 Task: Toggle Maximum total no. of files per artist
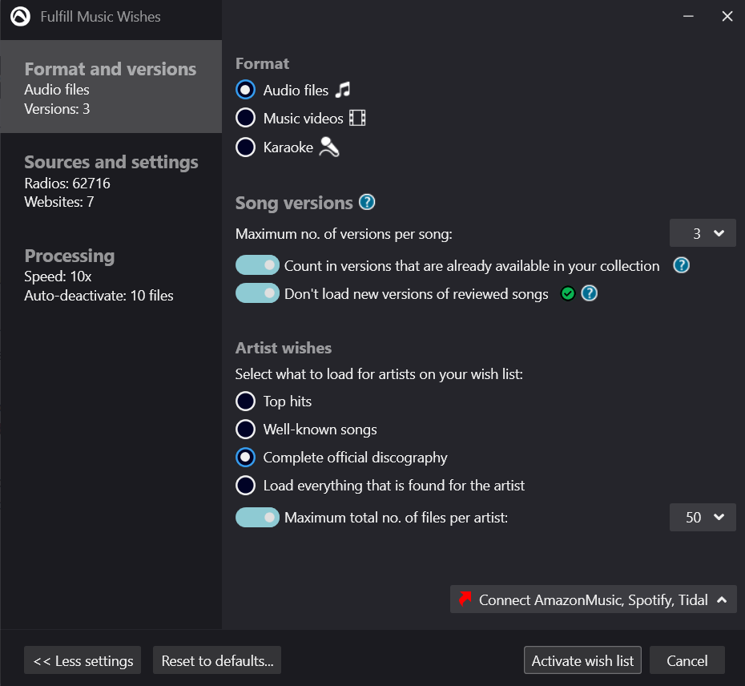(257, 517)
